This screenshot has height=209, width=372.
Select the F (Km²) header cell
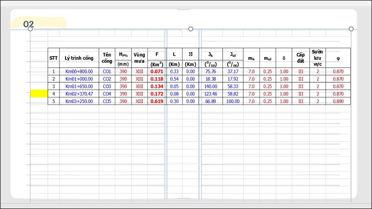pos(157,58)
